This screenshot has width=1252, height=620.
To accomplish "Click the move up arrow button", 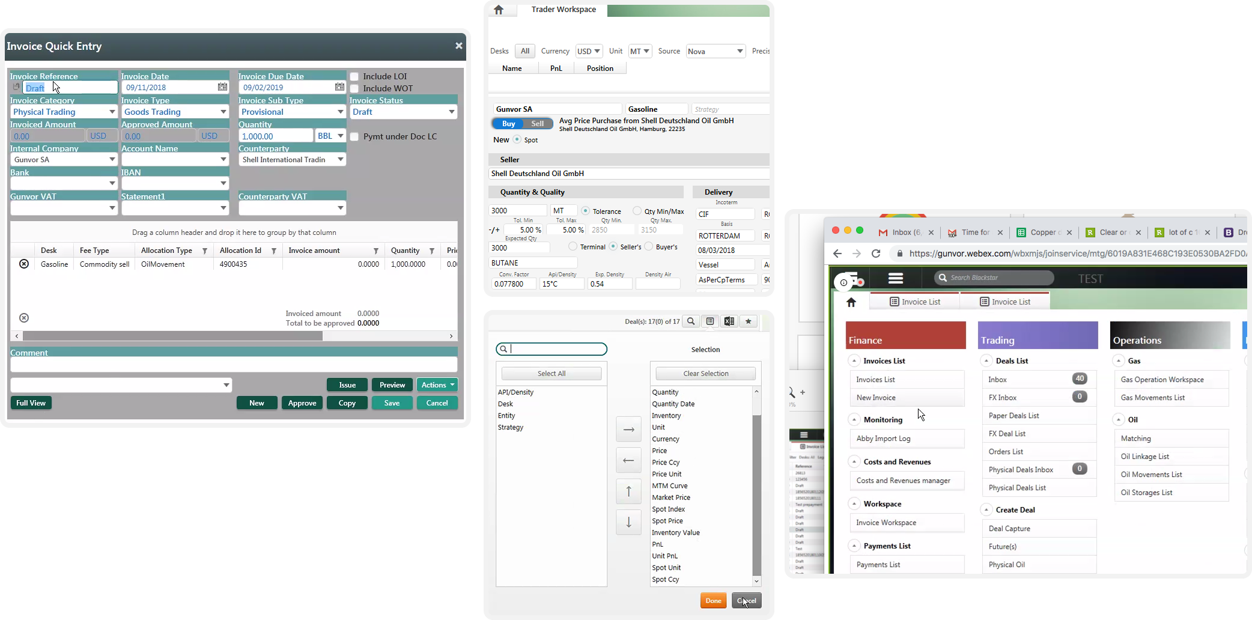I will point(628,491).
